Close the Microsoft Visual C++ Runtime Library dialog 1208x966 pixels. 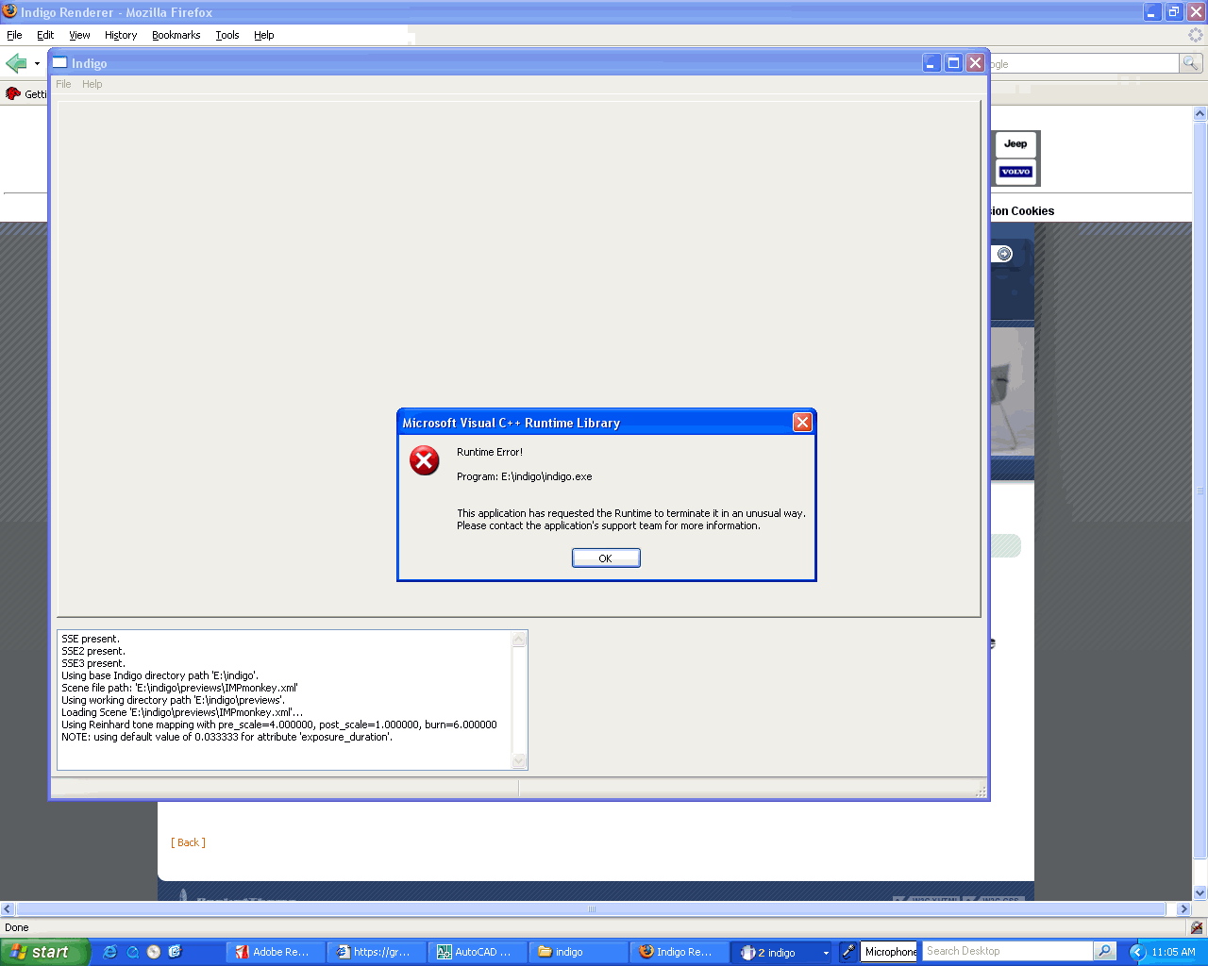tap(802, 423)
